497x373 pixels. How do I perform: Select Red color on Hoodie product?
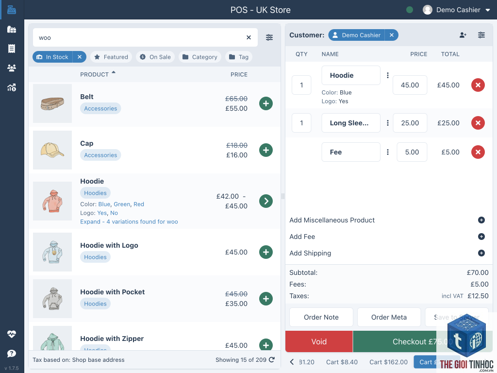[139, 204]
